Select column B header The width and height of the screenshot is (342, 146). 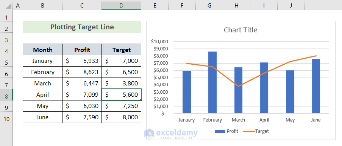42,6
